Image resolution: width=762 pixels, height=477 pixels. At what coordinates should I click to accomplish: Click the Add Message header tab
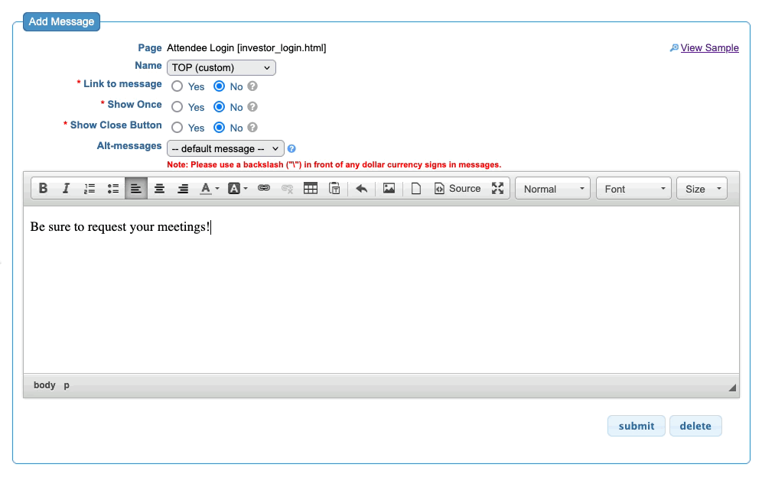(61, 22)
